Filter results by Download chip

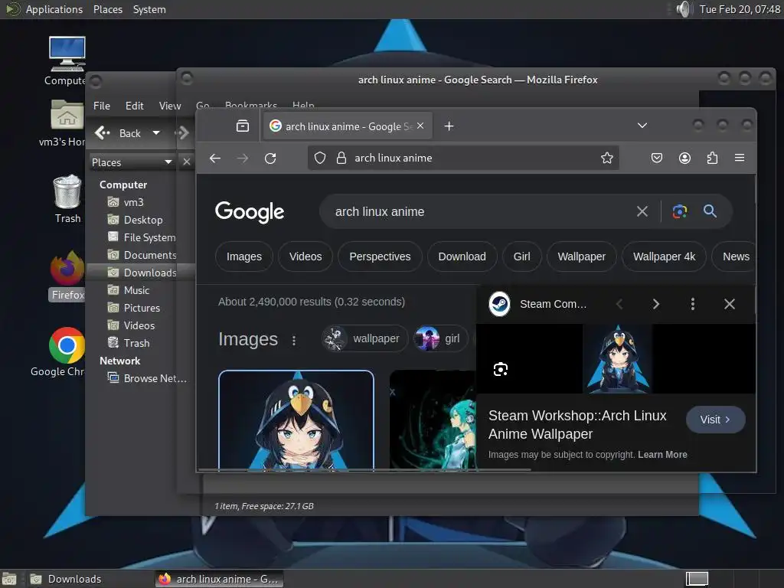[462, 256]
